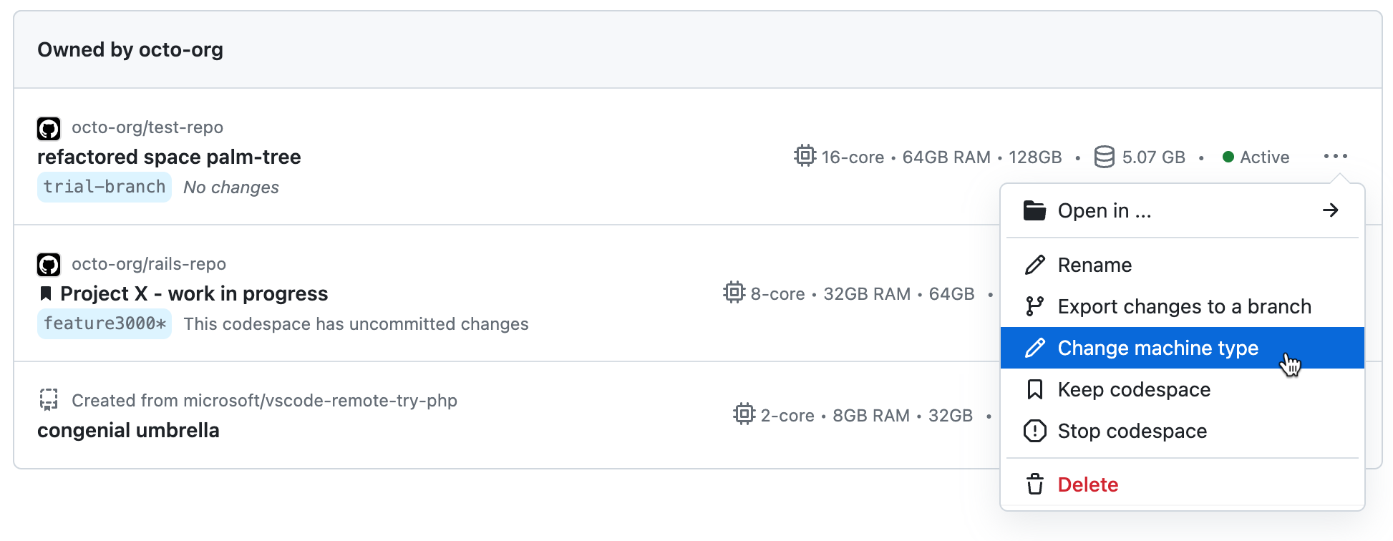Select Keep codespace from the menu
Screen dimensions: 1393x541
[x=1133, y=389]
